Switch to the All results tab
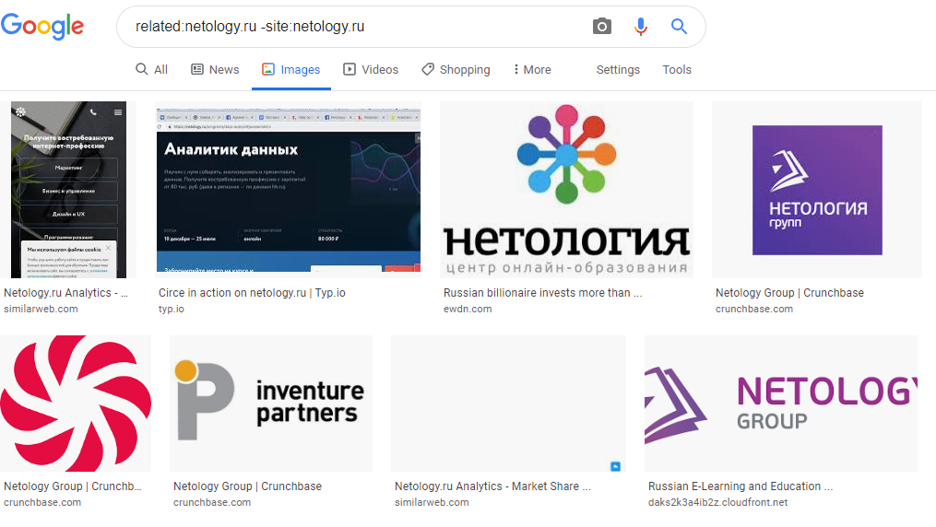Screen dimensions: 936x527 (x=151, y=69)
